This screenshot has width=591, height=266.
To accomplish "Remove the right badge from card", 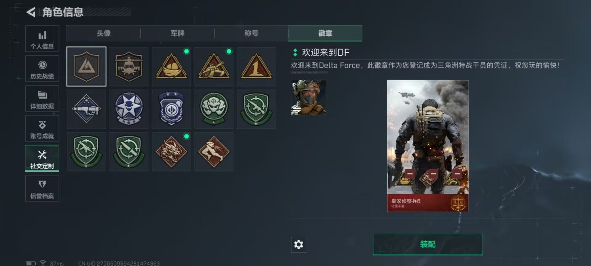I will (x=457, y=174).
